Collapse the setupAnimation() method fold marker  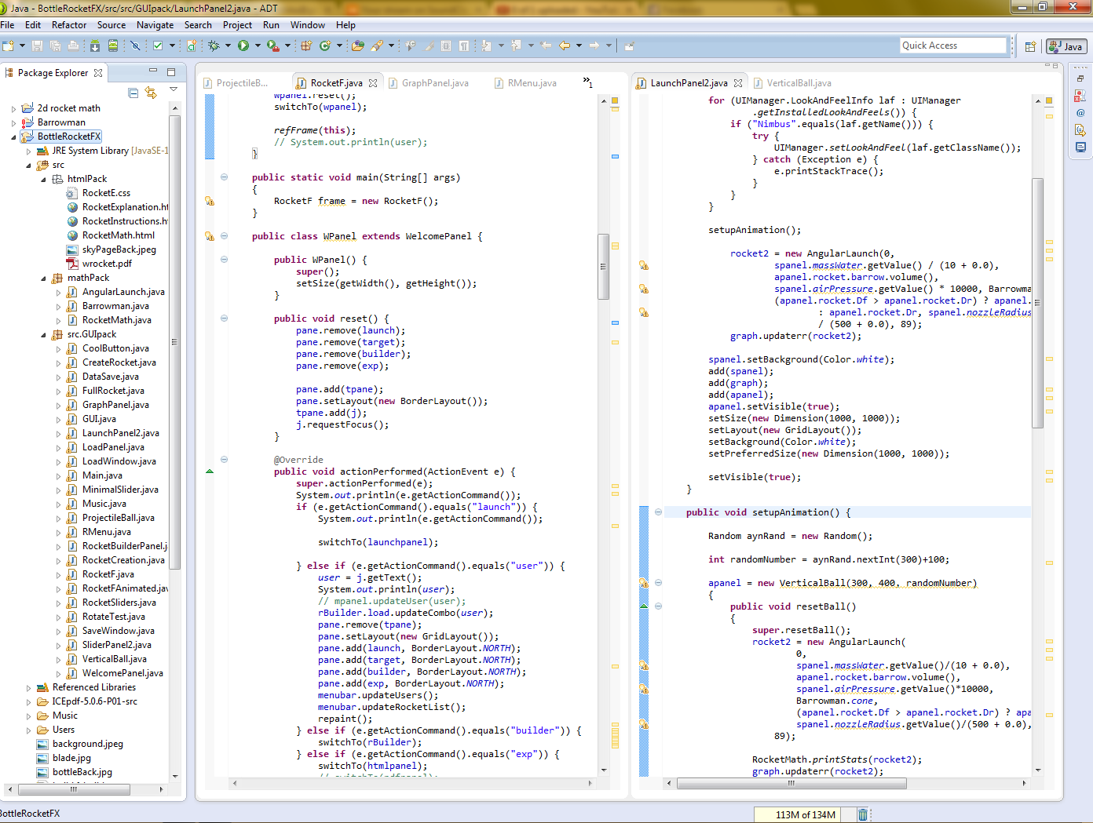[658, 512]
